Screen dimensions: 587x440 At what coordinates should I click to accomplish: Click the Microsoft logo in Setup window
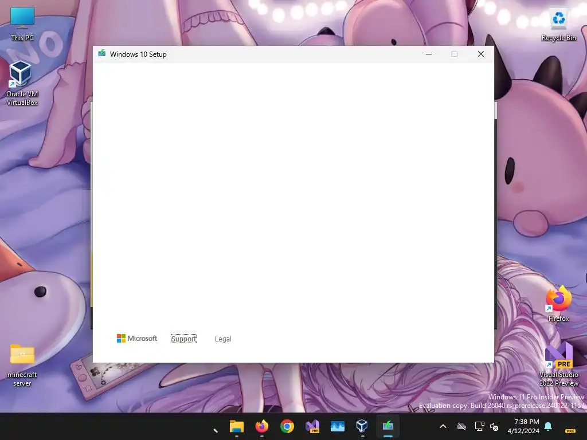(x=137, y=338)
